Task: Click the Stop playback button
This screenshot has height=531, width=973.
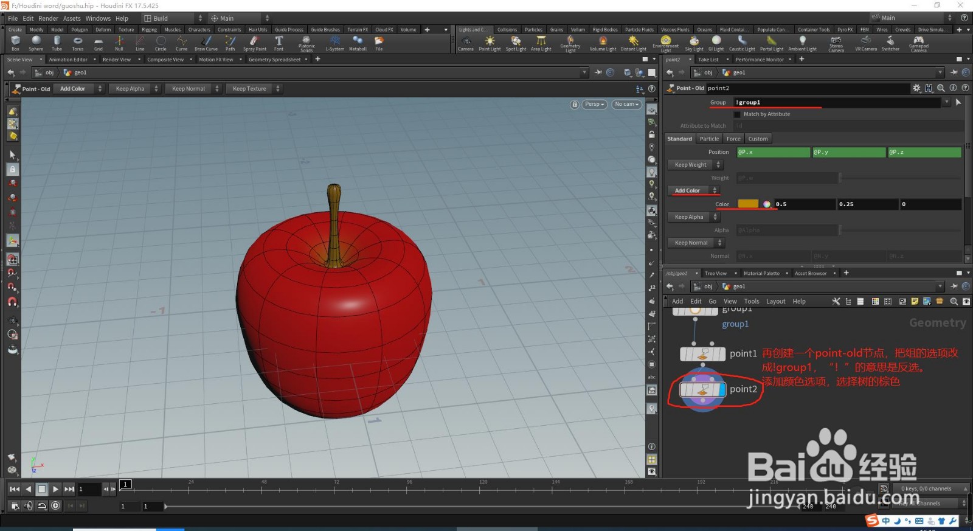Action: 42,489
